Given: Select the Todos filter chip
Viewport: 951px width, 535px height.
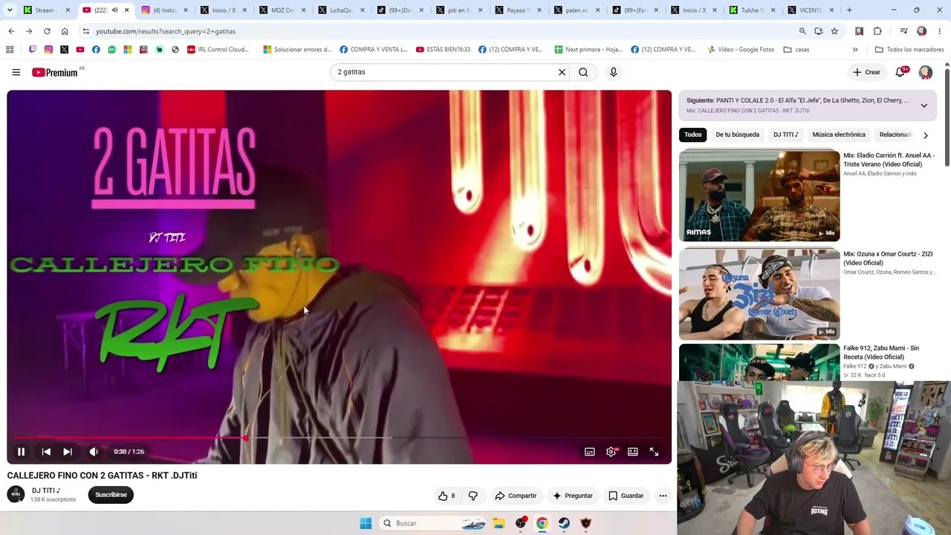Looking at the screenshot, I should coord(693,134).
